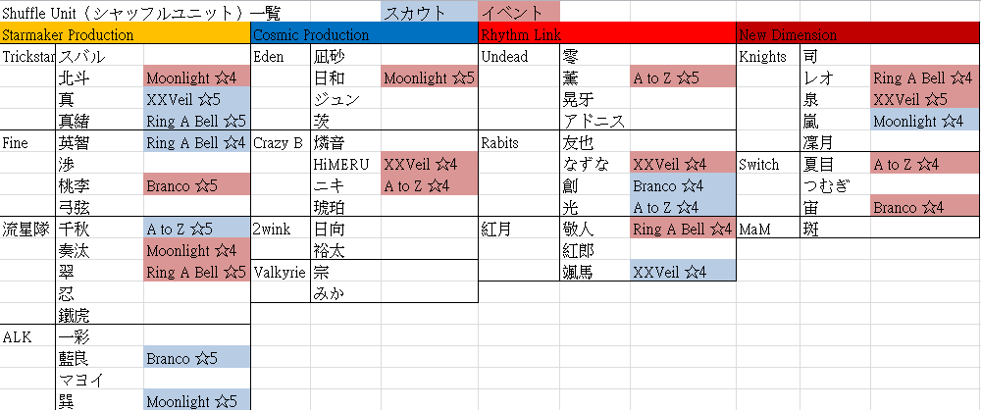Click 日和 Moonlight ☆5 cell under Eden
The width and height of the screenshot is (981, 410).
pos(430,78)
